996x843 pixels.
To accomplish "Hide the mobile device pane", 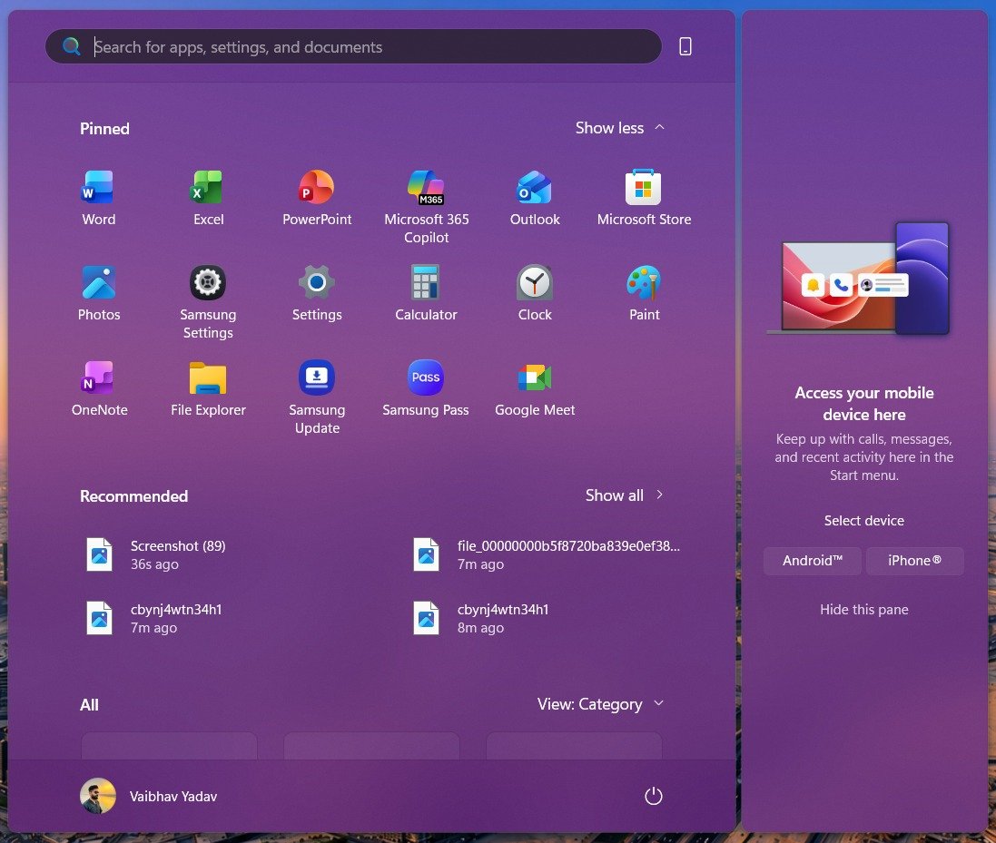I will pyautogui.click(x=863, y=610).
